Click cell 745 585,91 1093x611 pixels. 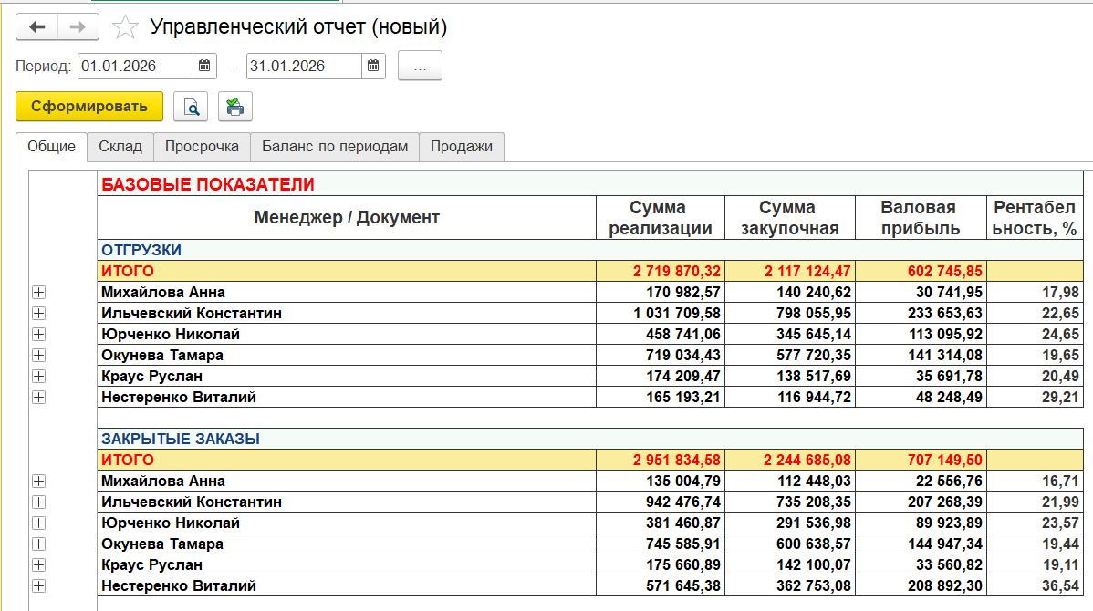pyautogui.click(x=661, y=544)
